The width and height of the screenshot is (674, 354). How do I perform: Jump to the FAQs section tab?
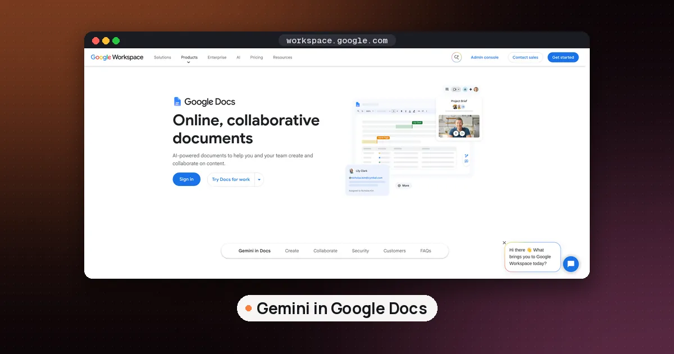coord(426,251)
